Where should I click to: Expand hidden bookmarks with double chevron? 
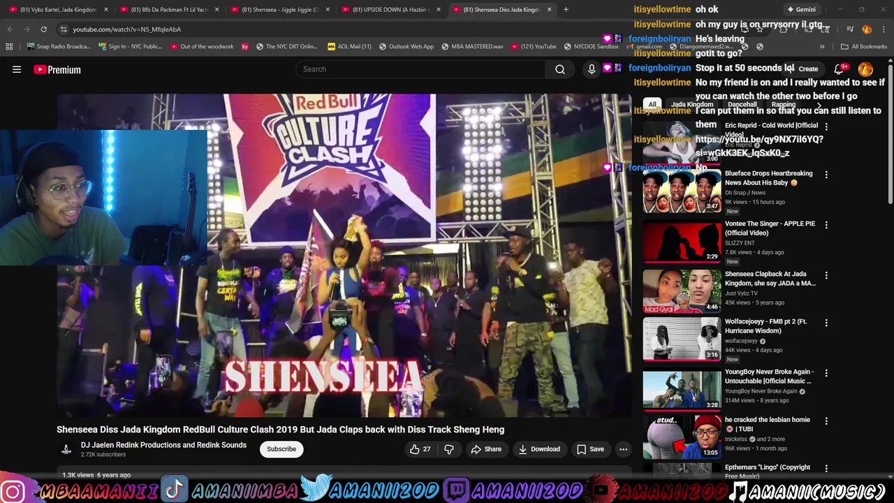(x=822, y=46)
